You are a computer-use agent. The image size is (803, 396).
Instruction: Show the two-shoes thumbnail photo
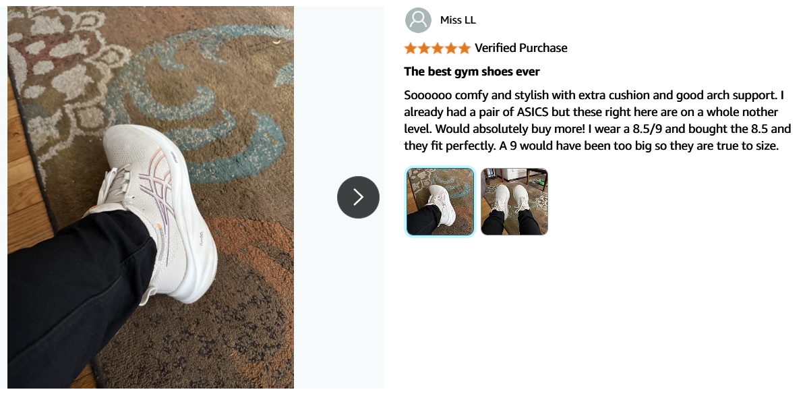514,201
